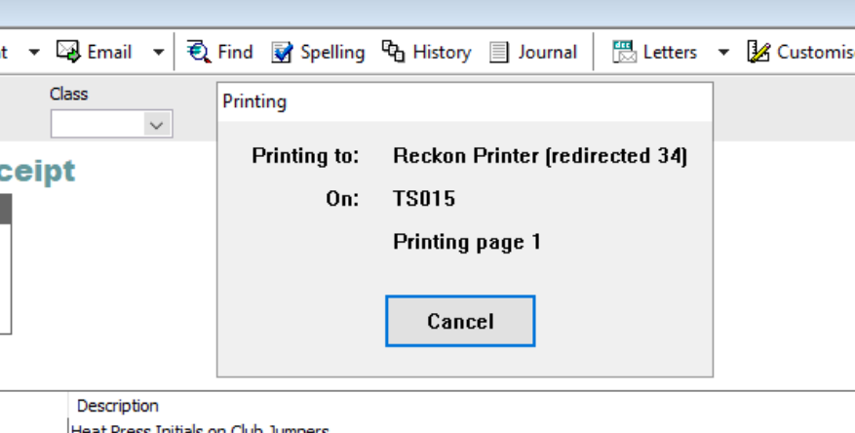Click the 'TS015' text
855x433 pixels.
[x=424, y=199]
